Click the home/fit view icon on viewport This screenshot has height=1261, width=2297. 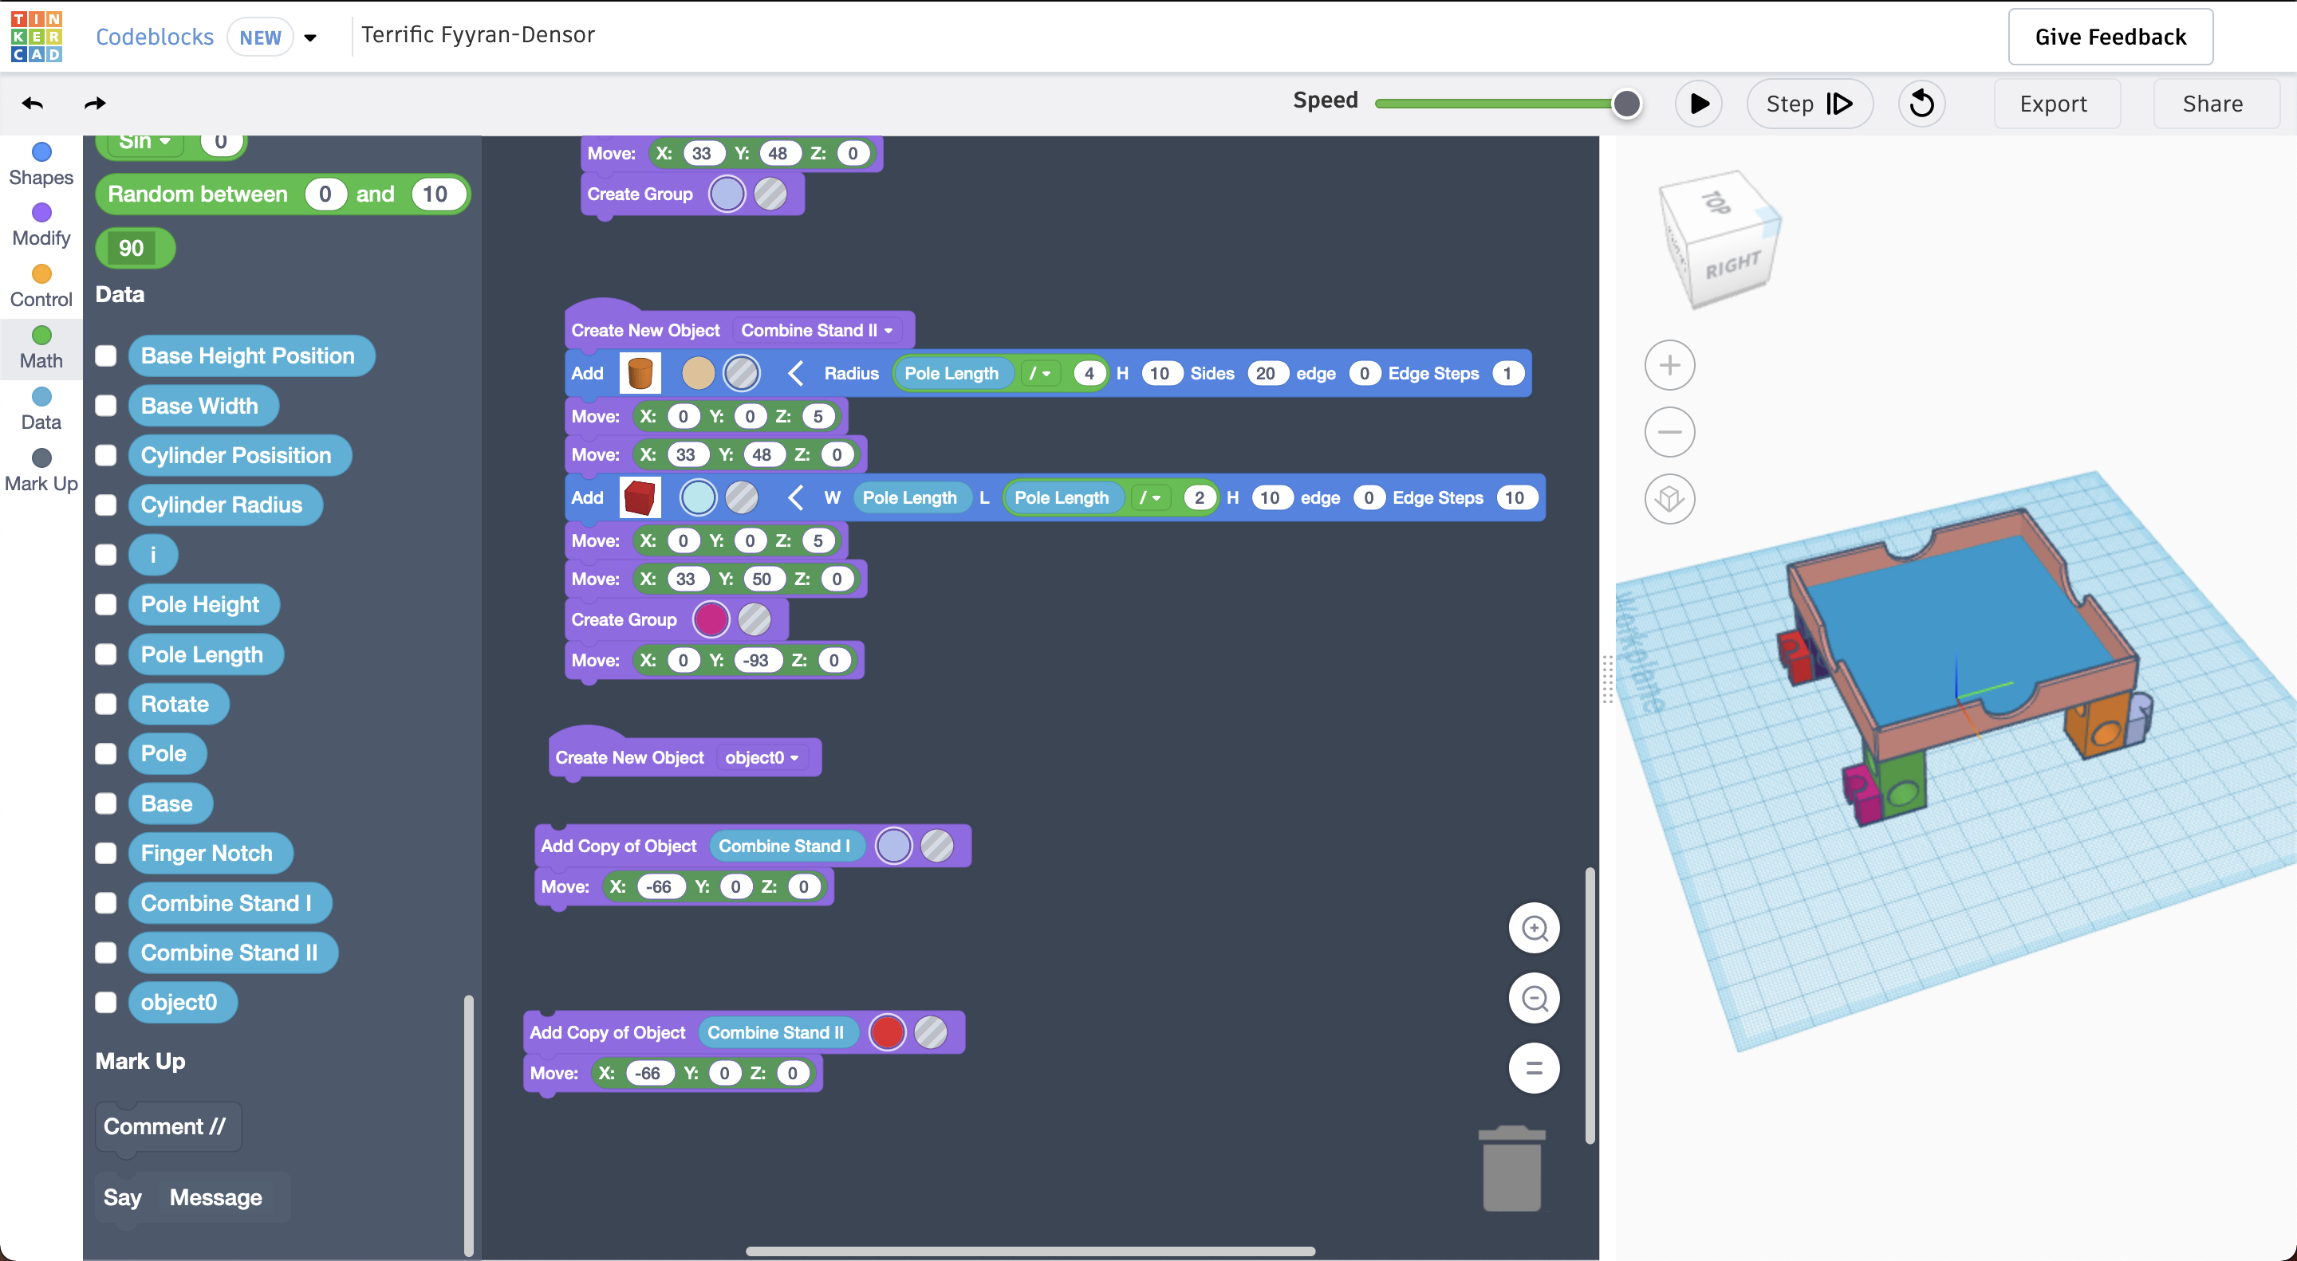(x=1669, y=498)
